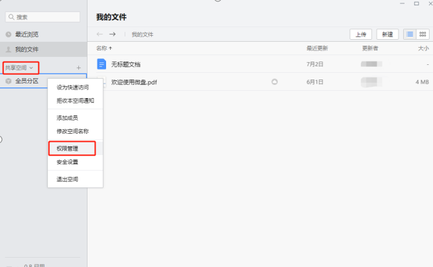
Task: Select 权限管理 in the context menu
Action: 67,149
